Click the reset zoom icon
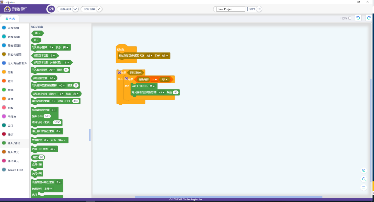The image size is (374, 202). [x=364, y=187]
